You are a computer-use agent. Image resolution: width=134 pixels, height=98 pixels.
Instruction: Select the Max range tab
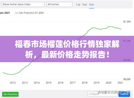(92, 5)
